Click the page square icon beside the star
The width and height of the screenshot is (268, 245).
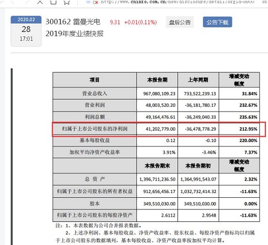[x=53, y=2]
